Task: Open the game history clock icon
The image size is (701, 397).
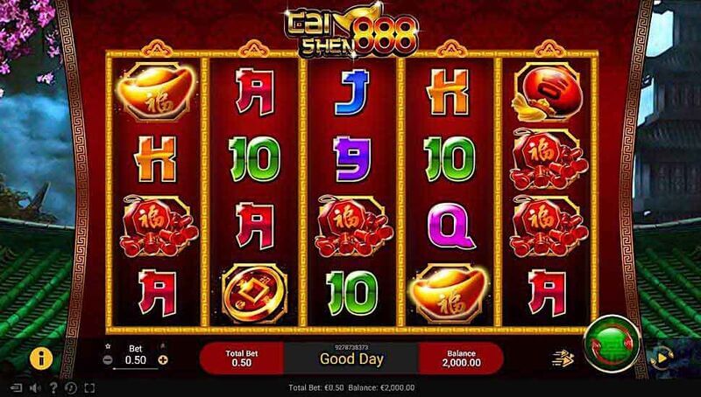Action: tap(71, 388)
